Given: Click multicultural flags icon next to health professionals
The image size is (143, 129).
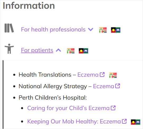Looking at the screenshot, I should pos(103,30).
